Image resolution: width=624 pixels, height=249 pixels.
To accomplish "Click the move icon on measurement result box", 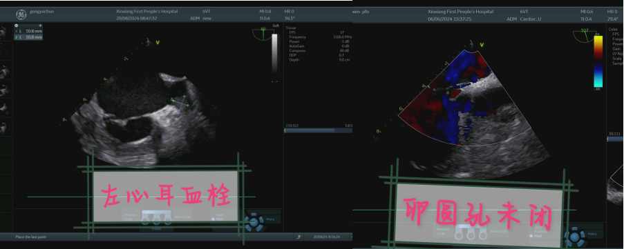I will click(40, 26).
